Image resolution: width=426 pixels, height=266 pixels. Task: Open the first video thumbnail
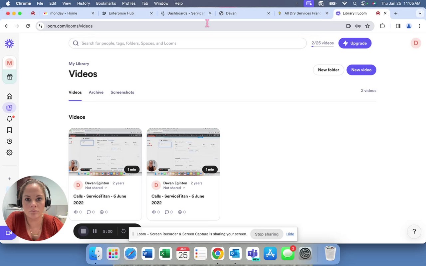point(105,152)
